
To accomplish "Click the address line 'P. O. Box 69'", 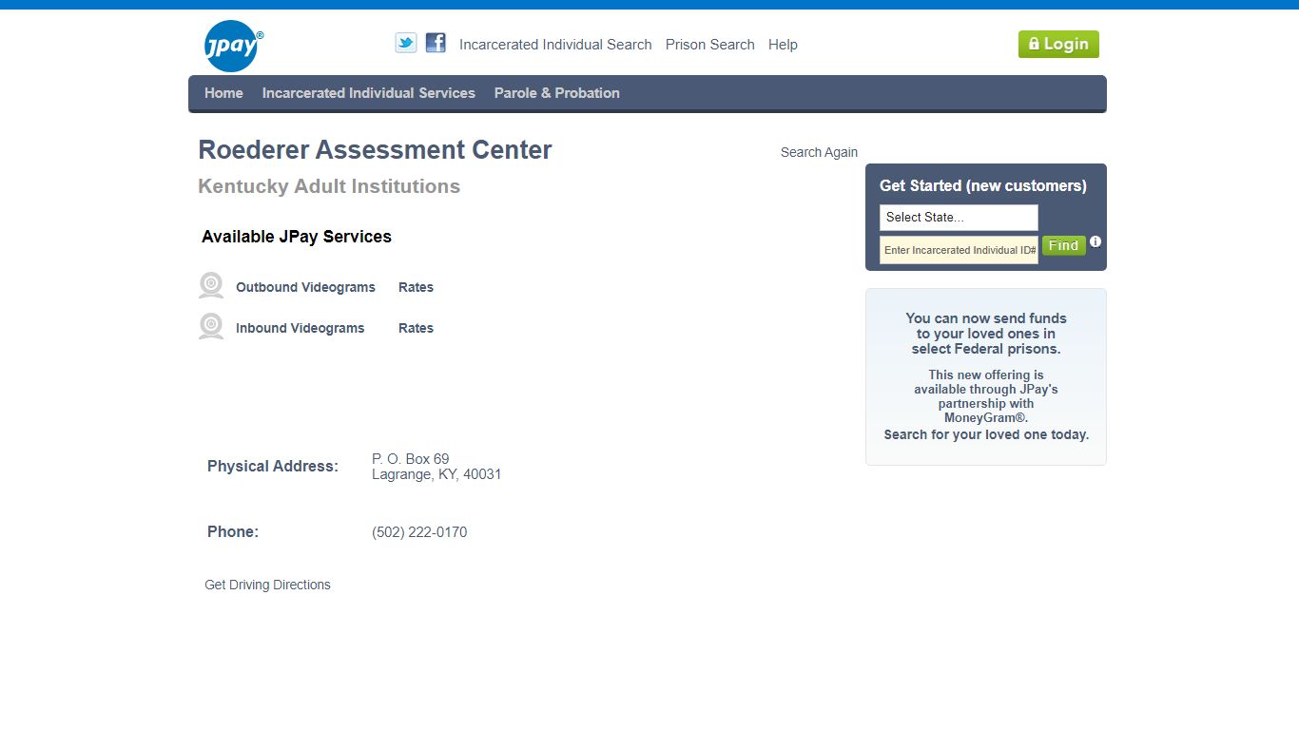I will point(411,459).
